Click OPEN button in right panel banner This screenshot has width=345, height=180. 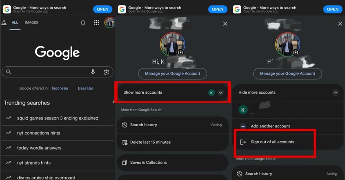pos(332,9)
